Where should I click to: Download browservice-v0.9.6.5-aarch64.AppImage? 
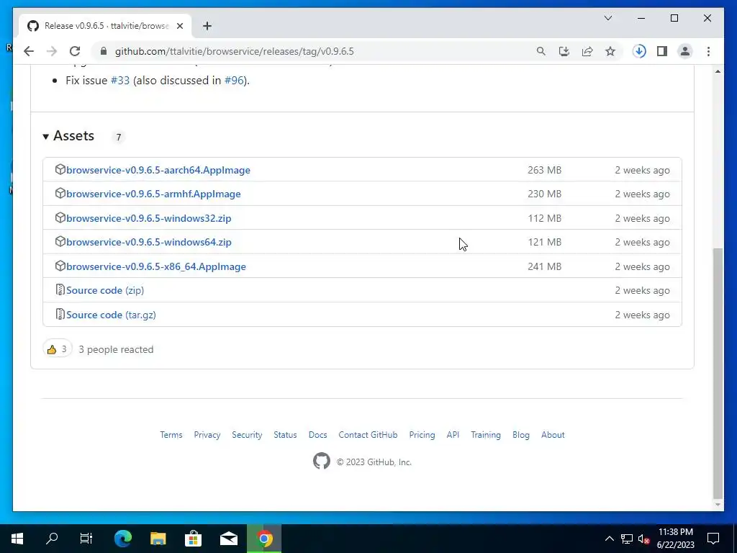158,170
